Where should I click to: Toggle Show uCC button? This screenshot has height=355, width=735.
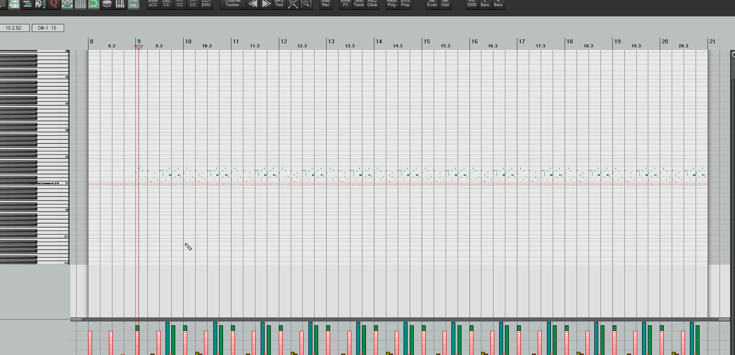[153, 4]
